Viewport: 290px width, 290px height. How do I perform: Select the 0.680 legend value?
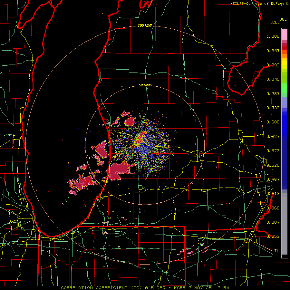(273, 122)
